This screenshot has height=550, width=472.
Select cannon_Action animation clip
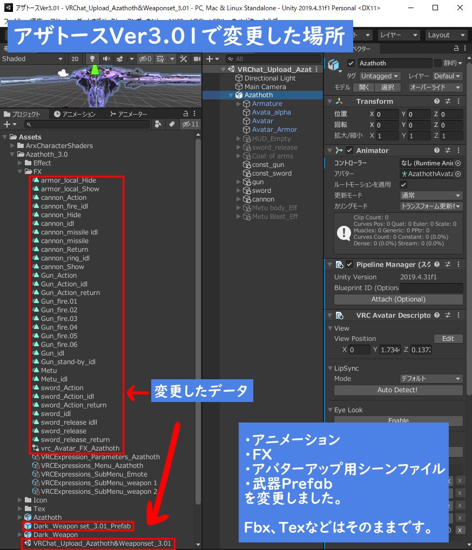pos(64,198)
